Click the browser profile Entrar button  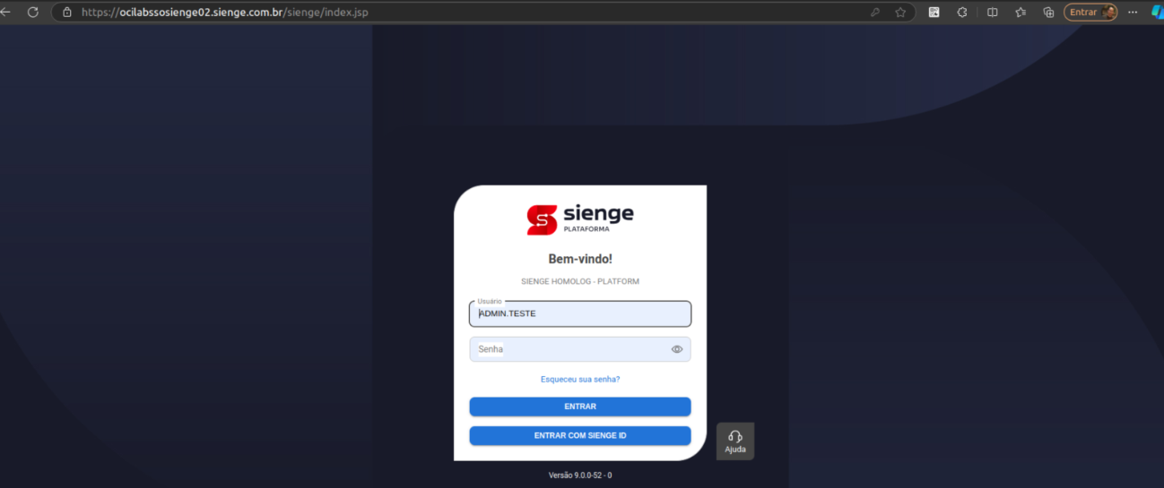[1090, 13]
